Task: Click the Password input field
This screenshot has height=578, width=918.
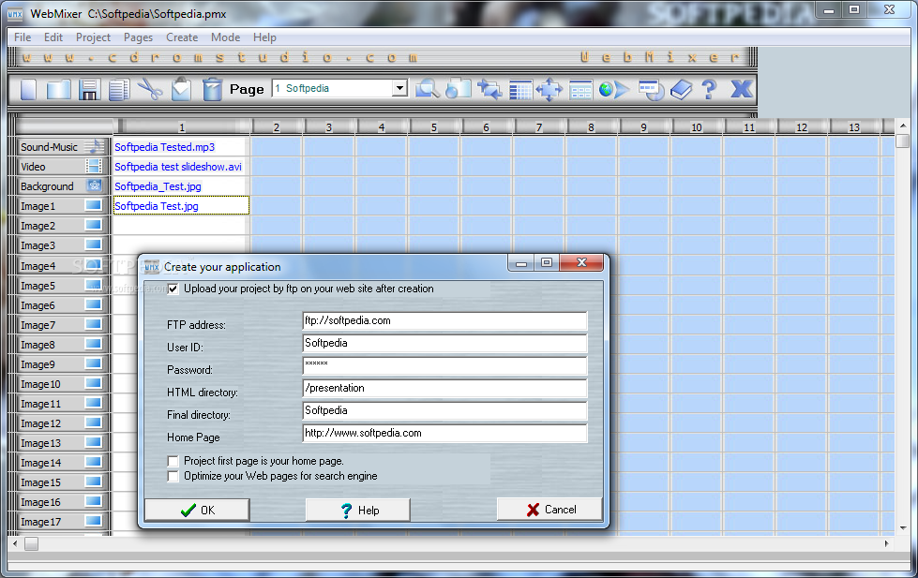Action: tap(445, 365)
